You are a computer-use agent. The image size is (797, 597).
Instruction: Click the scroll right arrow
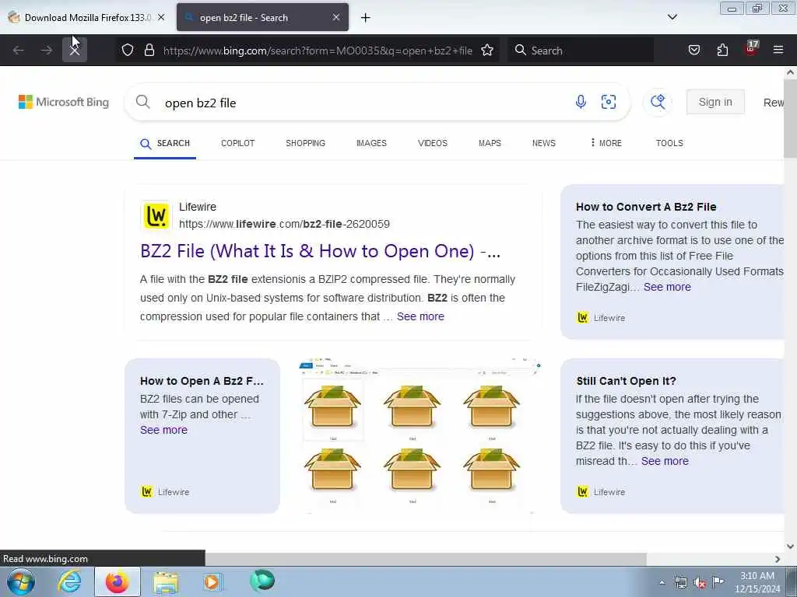(778, 559)
